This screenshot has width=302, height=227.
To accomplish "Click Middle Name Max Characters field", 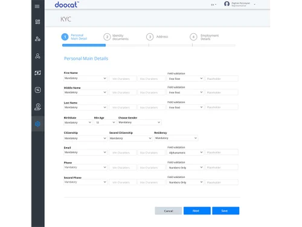I will [151, 93].
